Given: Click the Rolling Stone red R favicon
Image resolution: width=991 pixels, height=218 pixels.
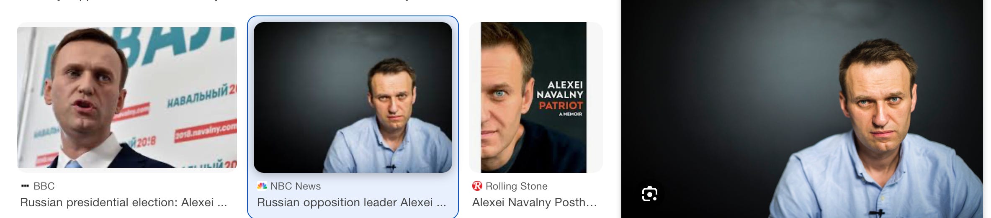Looking at the screenshot, I should point(477,186).
